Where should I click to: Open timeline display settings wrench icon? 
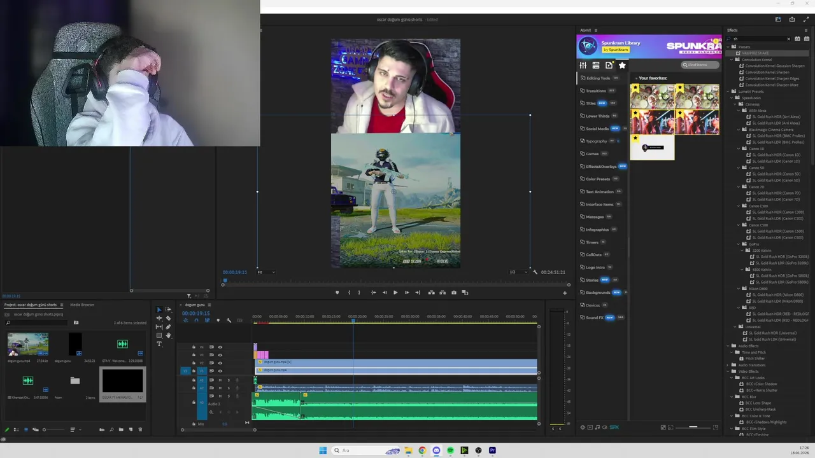tap(229, 321)
